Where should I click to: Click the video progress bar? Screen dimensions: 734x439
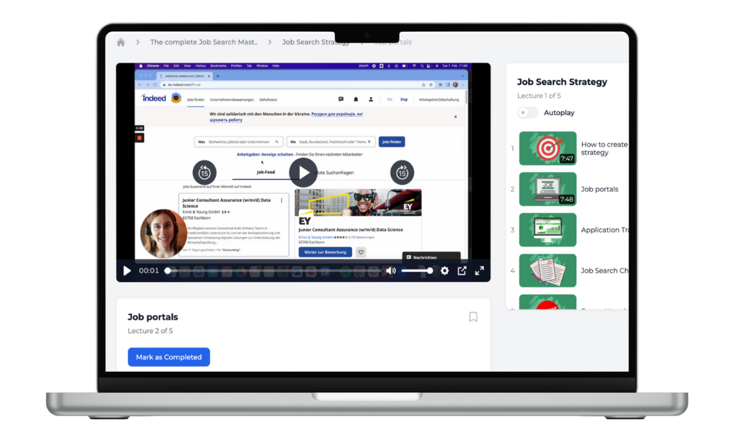[272, 270]
